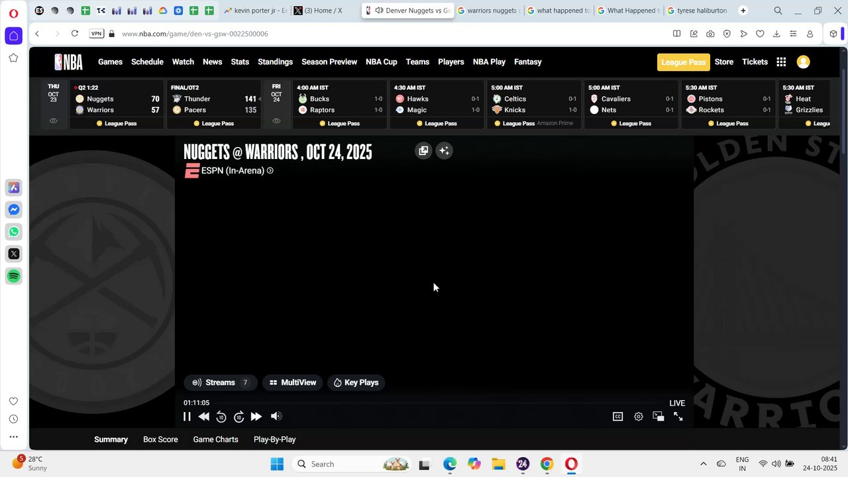Click League Pass under Hawks vs Magic
The image size is (848, 477).
pos(437,123)
